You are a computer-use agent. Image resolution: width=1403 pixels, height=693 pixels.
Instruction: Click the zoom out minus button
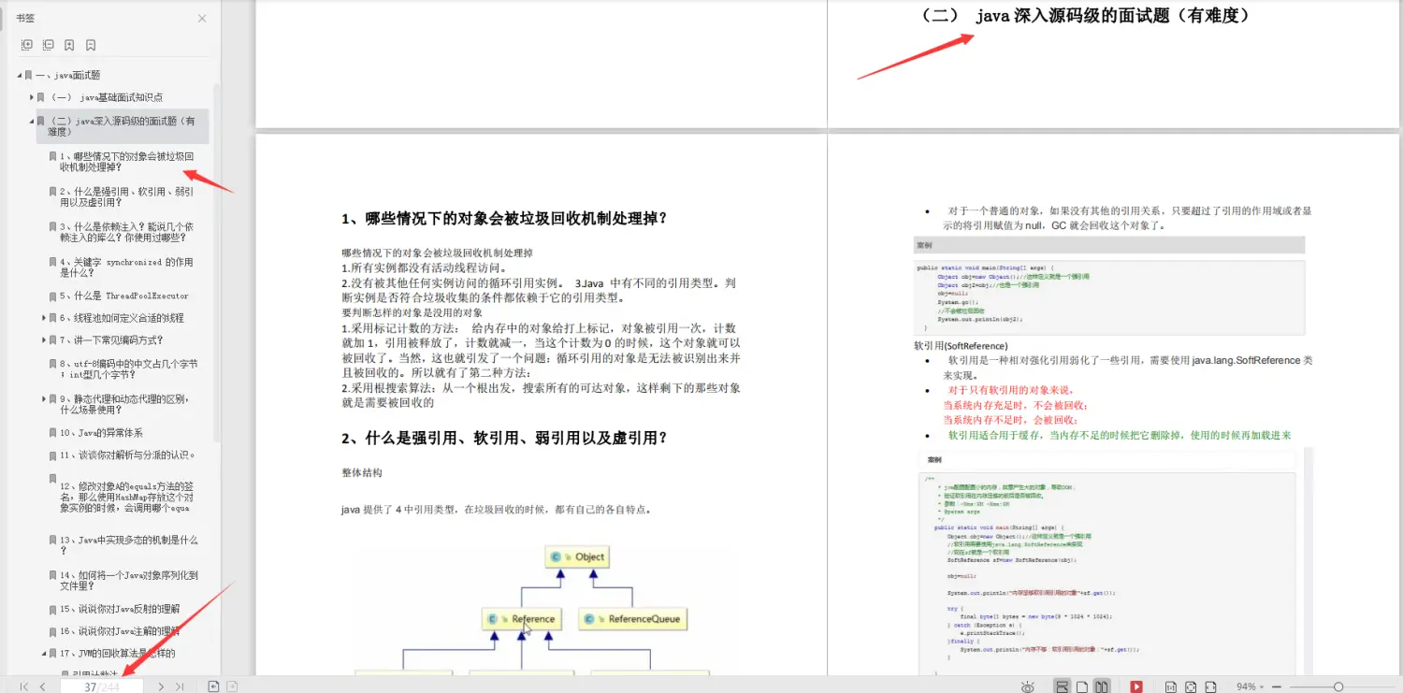(1277, 686)
